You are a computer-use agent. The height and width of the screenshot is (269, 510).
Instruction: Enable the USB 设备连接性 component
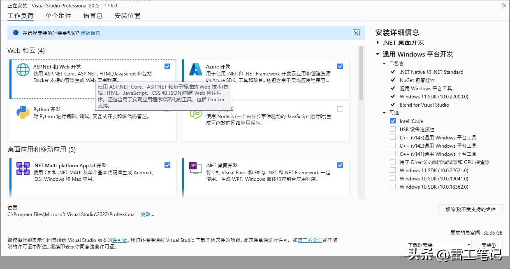coord(393,129)
